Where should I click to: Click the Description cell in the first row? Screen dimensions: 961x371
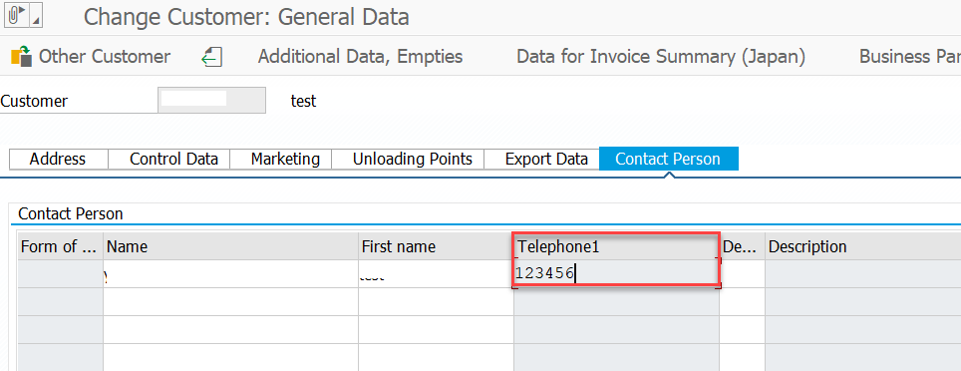click(863, 274)
